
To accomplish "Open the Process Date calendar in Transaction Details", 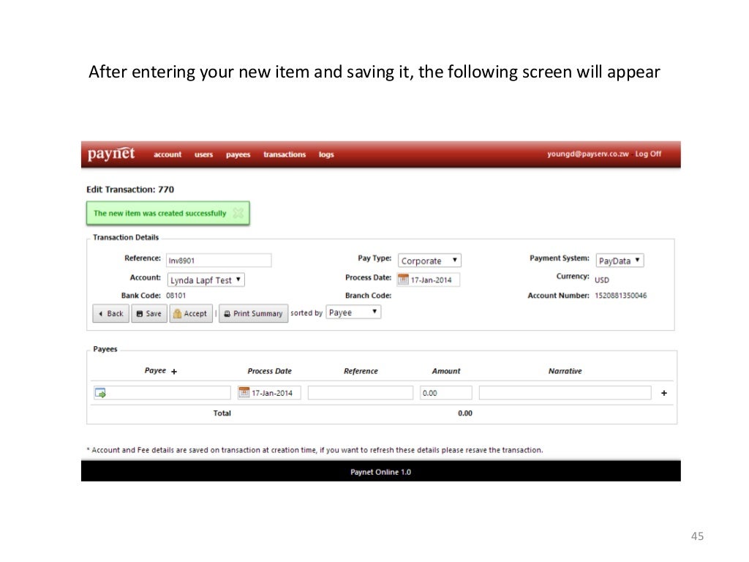I will 403,280.
